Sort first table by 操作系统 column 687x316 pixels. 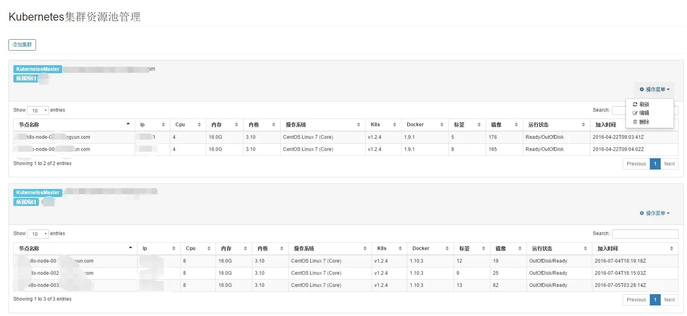coord(323,125)
